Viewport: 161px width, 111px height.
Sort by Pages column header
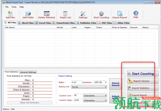click(89, 27)
